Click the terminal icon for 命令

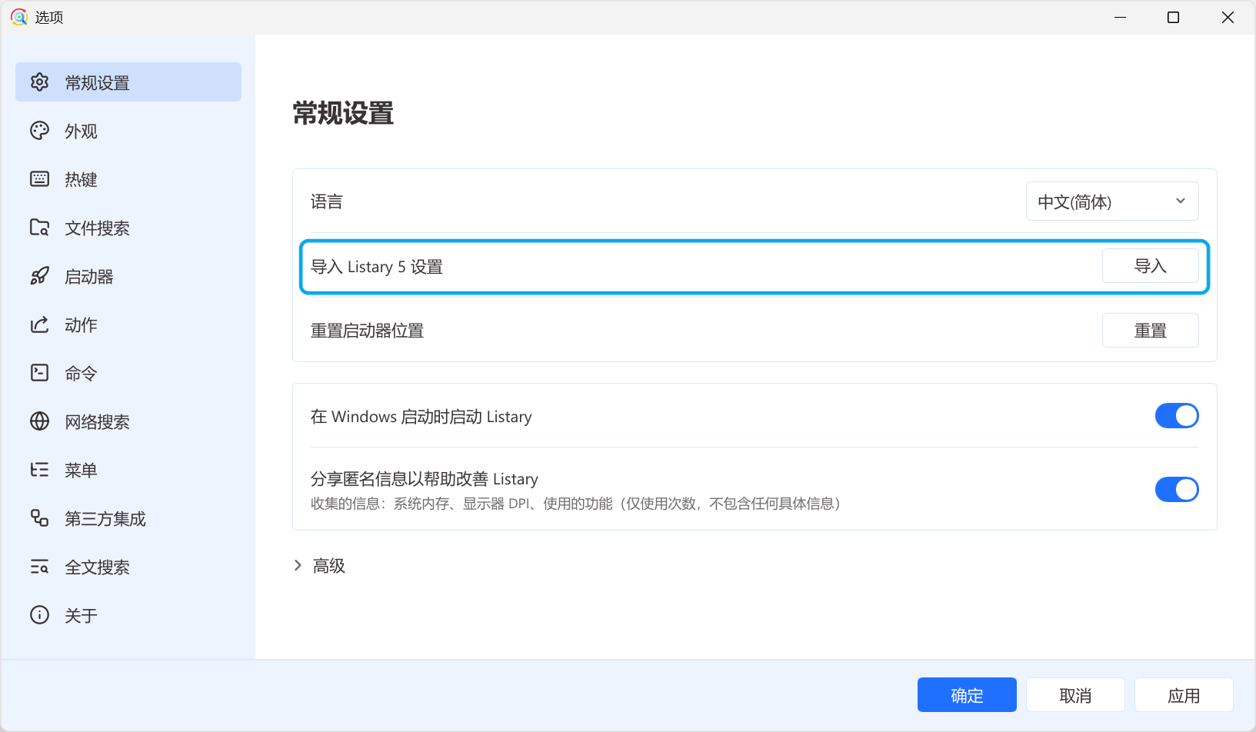(x=39, y=373)
